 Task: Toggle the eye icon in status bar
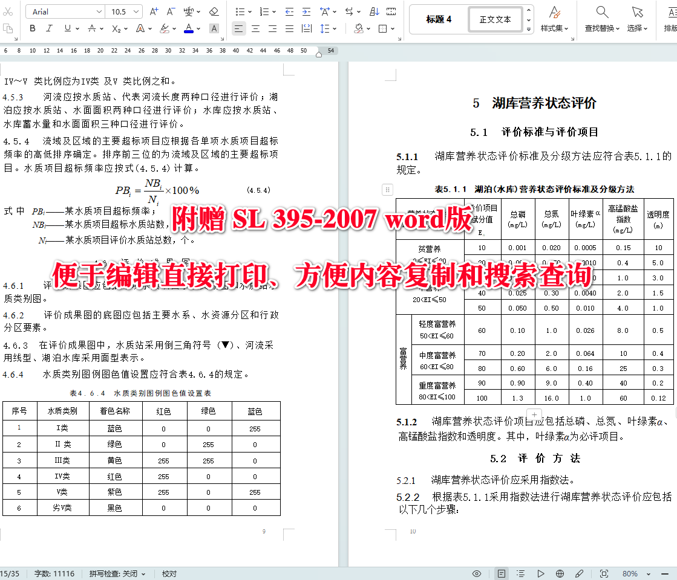pyautogui.click(x=476, y=573)
